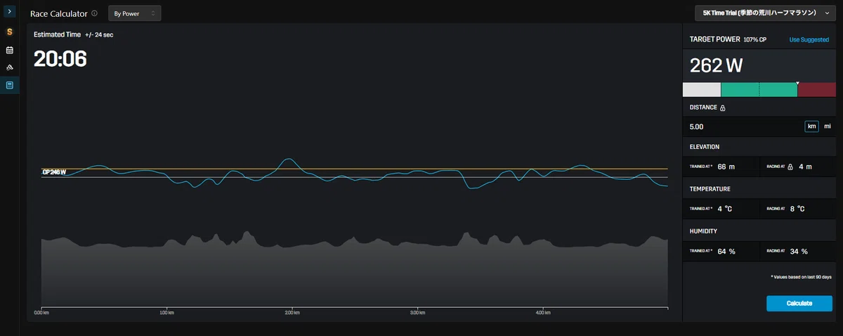Edit the 5.00 distance field
This screenshot has height=336, width=843.
coord(743,127)
